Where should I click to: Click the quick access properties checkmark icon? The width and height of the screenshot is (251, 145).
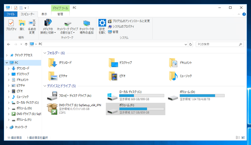pyautogui.click(x=16, y=8)
